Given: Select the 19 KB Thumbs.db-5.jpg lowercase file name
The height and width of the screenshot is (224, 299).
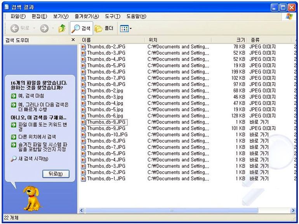Looking at the screenshot, I should click(105, 109).
